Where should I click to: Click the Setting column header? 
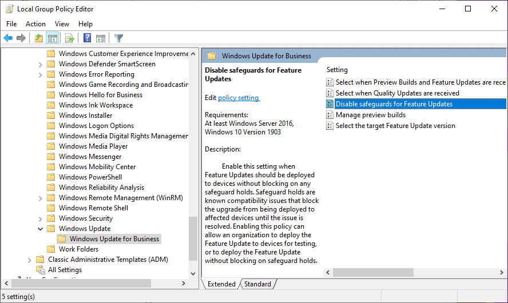(337, 70)
